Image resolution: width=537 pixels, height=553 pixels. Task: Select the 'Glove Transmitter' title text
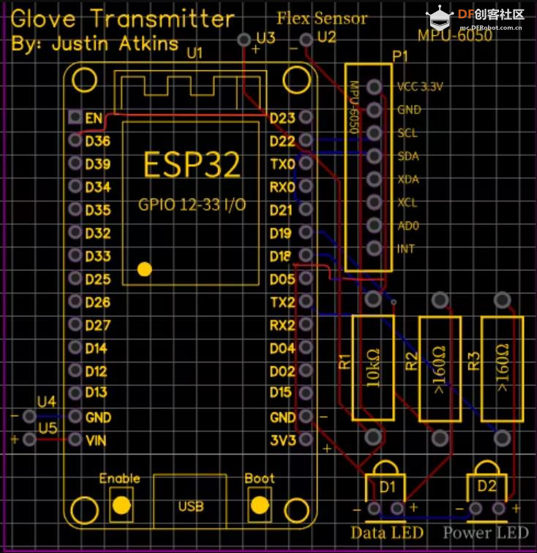pos(122,18)
